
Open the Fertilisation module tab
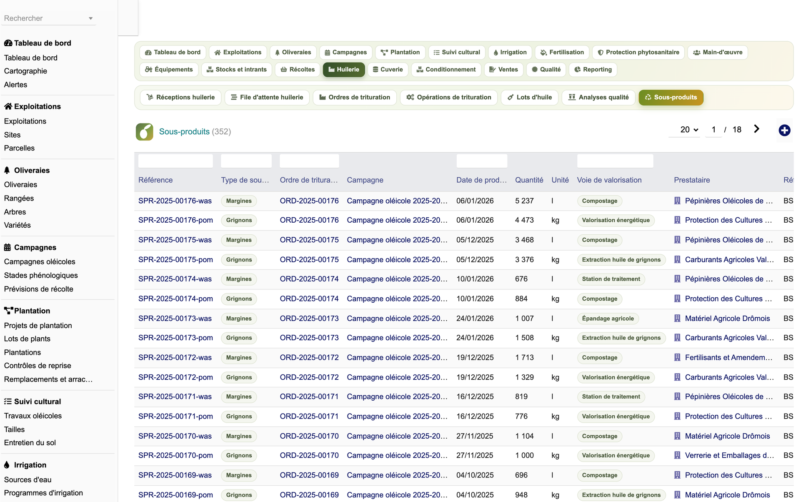(x=562, y=52)
